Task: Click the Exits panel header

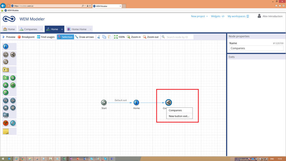Action: [256, 57]
